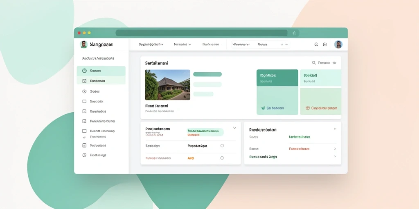
Task: Click the green value link in bottom-right card
Action: (x=299, y=137)
